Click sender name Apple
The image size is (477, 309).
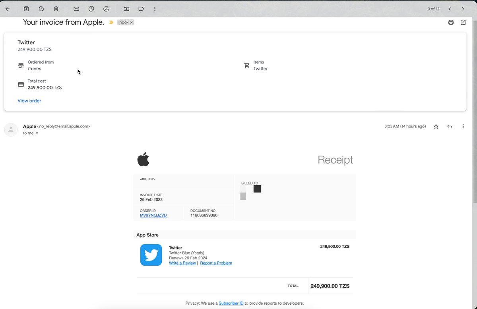point(29,126)
